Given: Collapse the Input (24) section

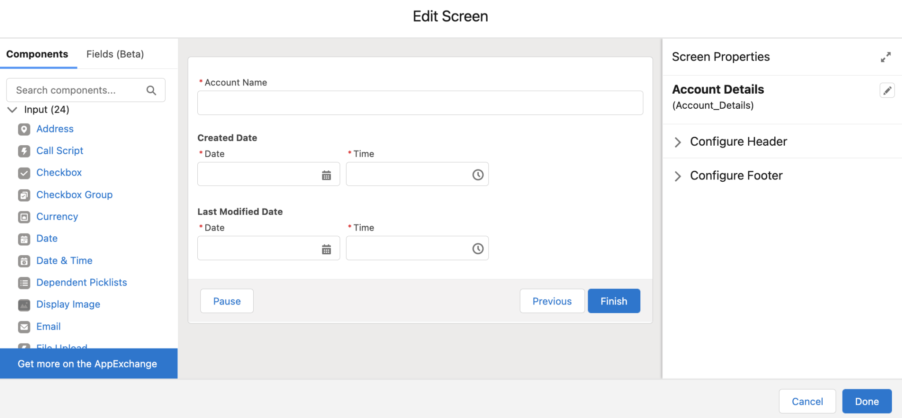Looking at the screenshot, I should (12, 110).
